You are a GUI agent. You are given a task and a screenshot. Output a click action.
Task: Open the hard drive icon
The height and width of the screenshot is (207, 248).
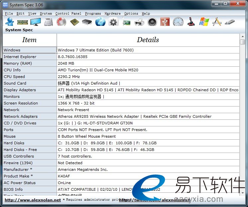tap(49, 22)
